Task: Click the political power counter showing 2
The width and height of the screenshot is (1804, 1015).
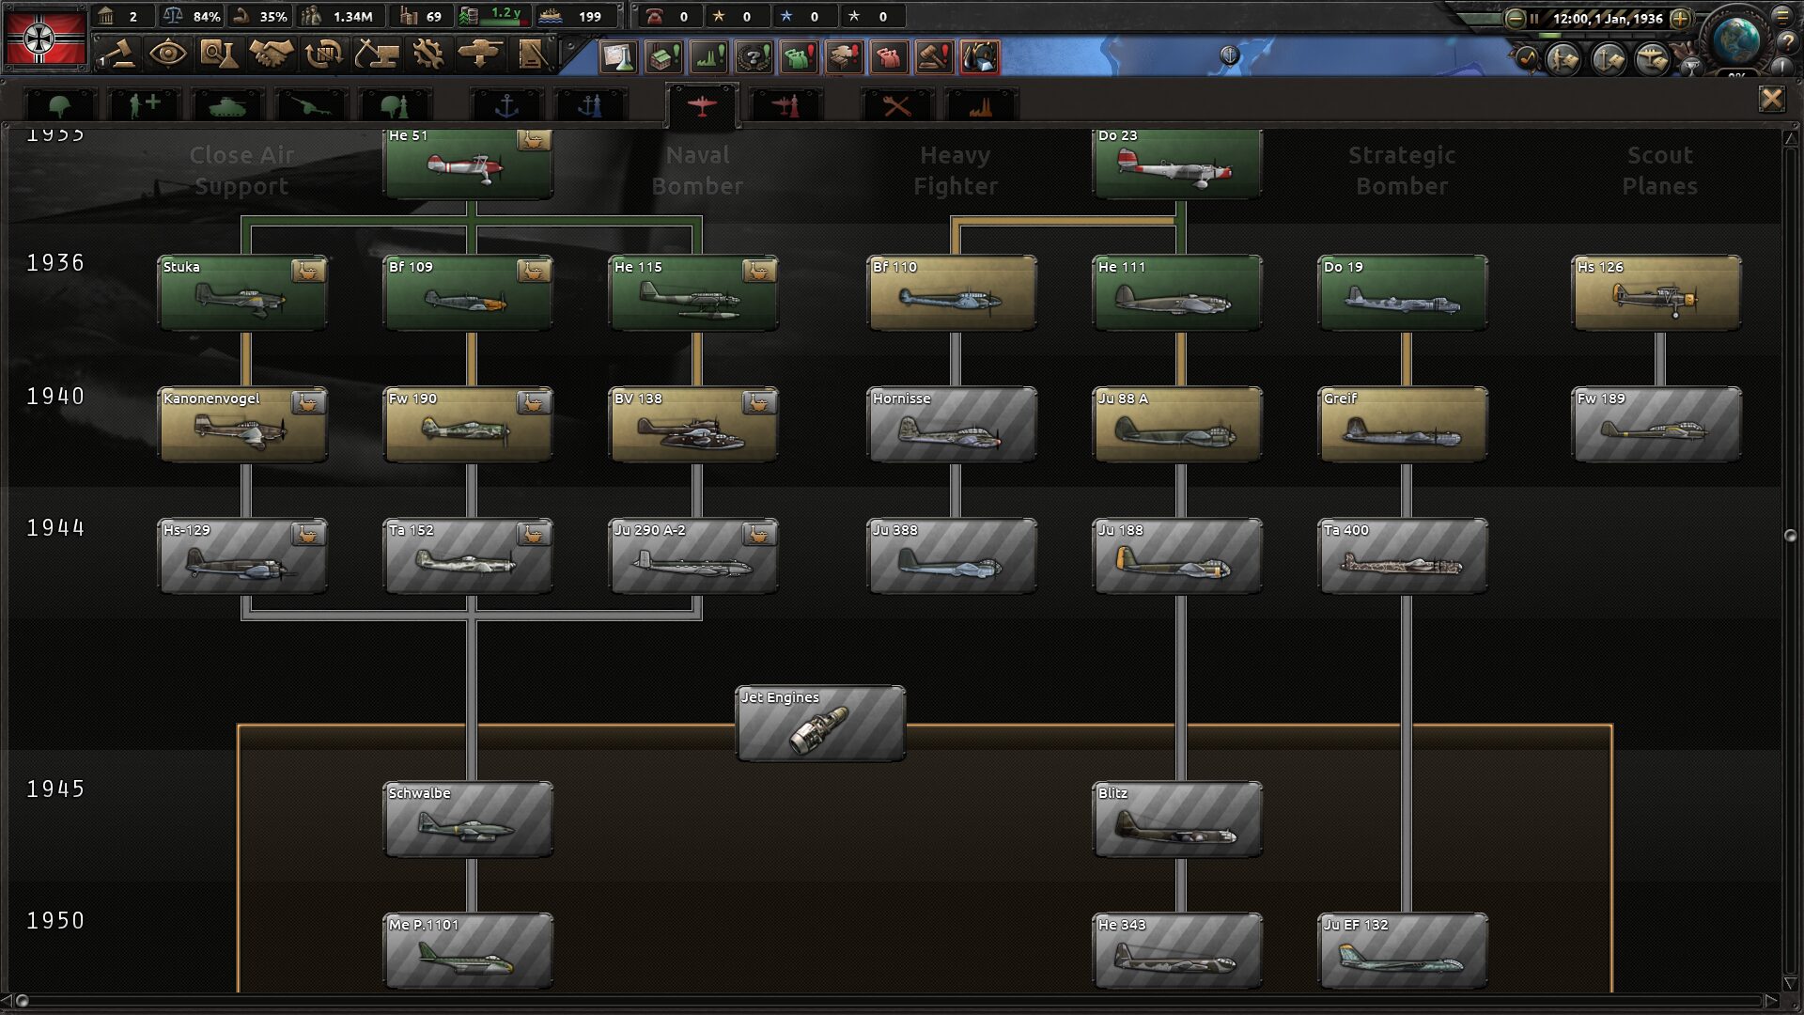Action: [122, 16]
